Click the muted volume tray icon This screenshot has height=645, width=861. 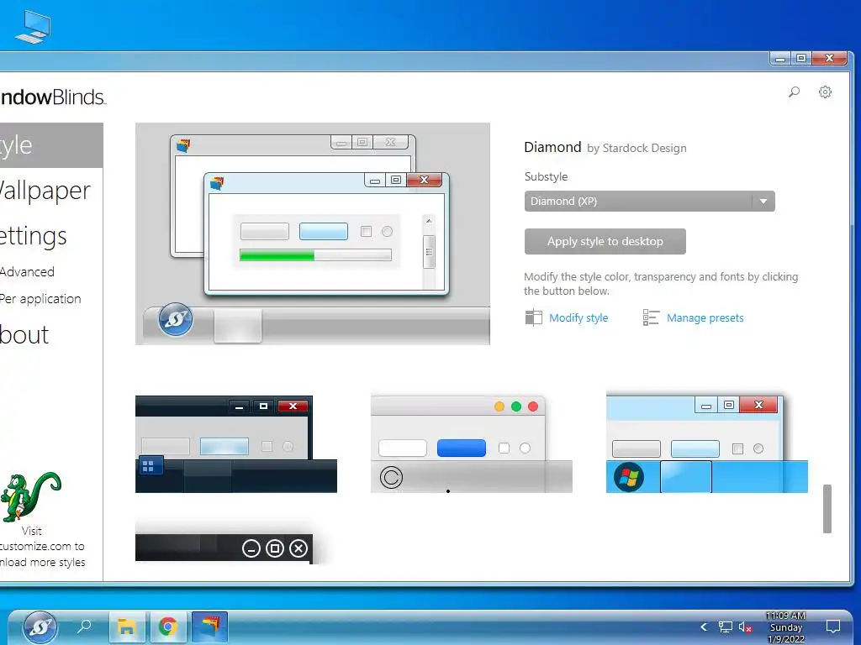point(745,627)
